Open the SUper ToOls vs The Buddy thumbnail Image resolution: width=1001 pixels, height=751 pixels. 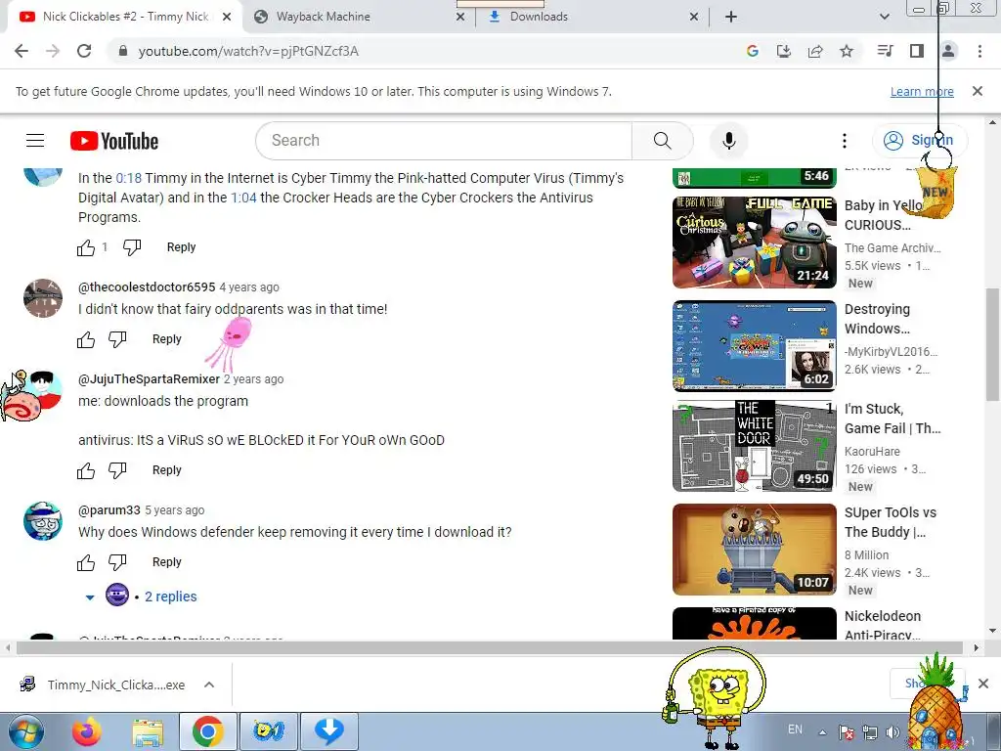pos(755,550)
